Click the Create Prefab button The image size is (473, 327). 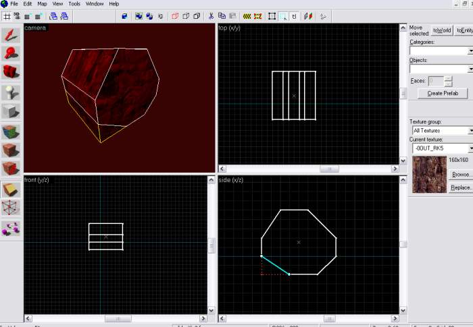[444, 93]
